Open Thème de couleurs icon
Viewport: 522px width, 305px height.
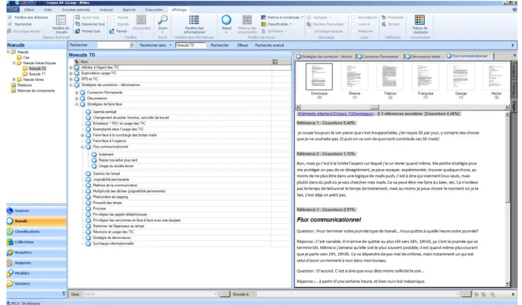420,20
